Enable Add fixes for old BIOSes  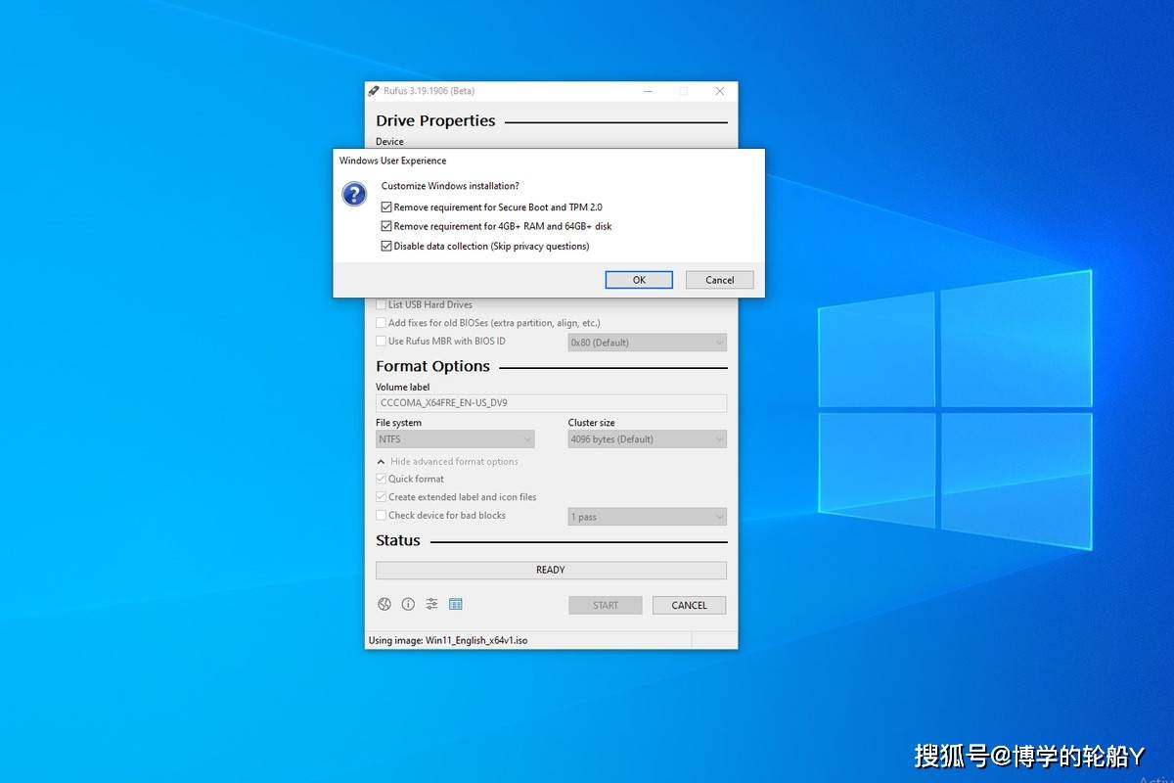(381, 323)
